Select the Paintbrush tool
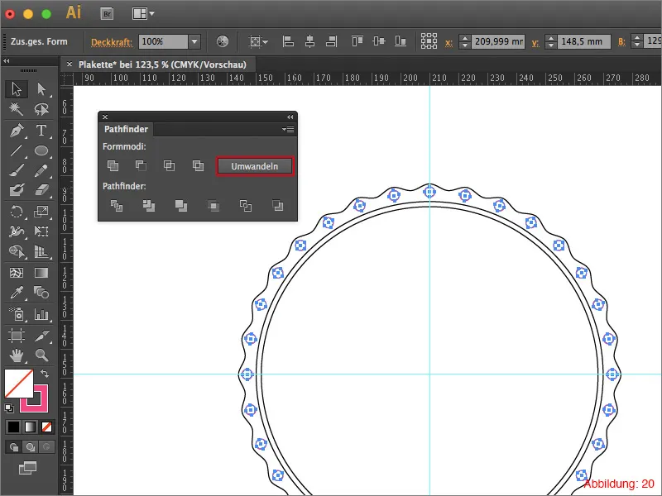The height and width of the screenshot is (496, 662). [17, 170]
